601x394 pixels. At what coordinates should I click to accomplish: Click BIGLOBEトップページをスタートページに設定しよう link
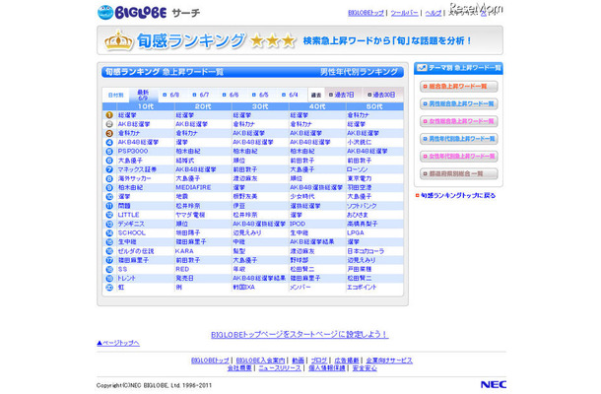pyautogui.click(x=300, y=335)
